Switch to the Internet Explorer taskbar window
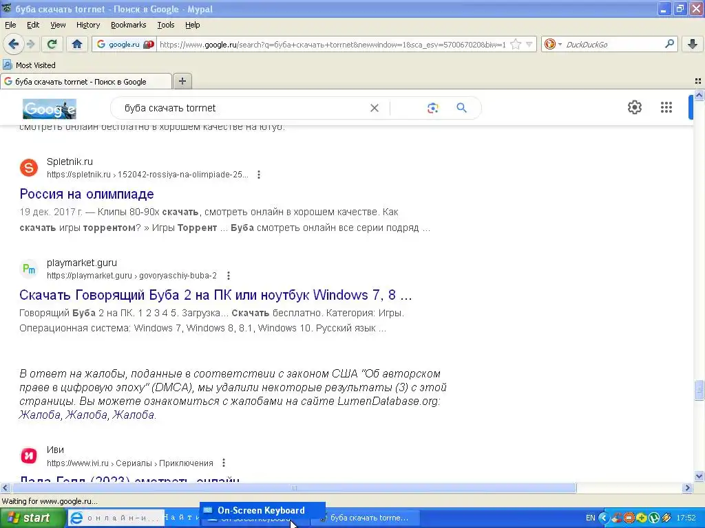705x528 pixels. [116, 518]
